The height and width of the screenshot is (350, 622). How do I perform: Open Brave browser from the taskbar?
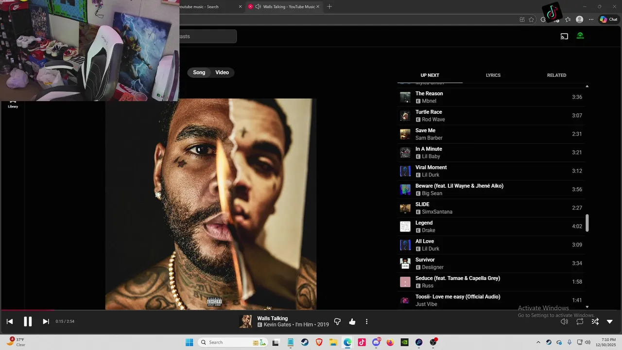point(319,342)
